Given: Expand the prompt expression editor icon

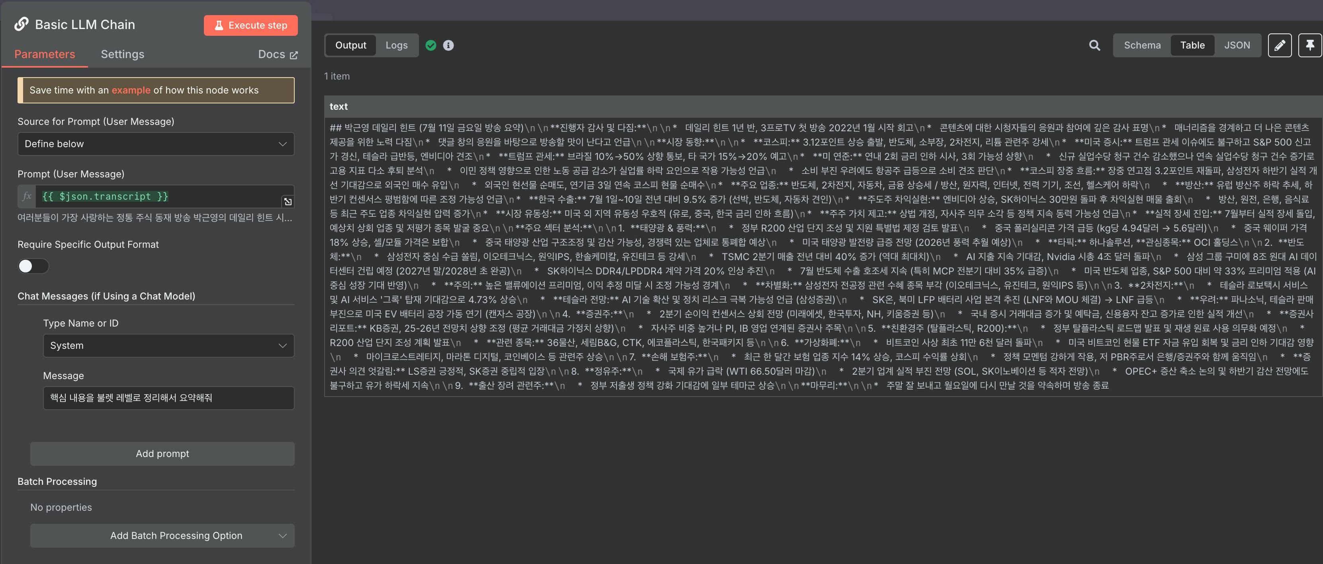Looking at the screenshot, I should 288,202.
